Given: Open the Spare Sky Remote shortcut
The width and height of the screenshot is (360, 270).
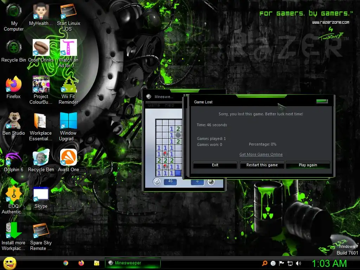Looking at the screenshot, I should click(41, 237).
